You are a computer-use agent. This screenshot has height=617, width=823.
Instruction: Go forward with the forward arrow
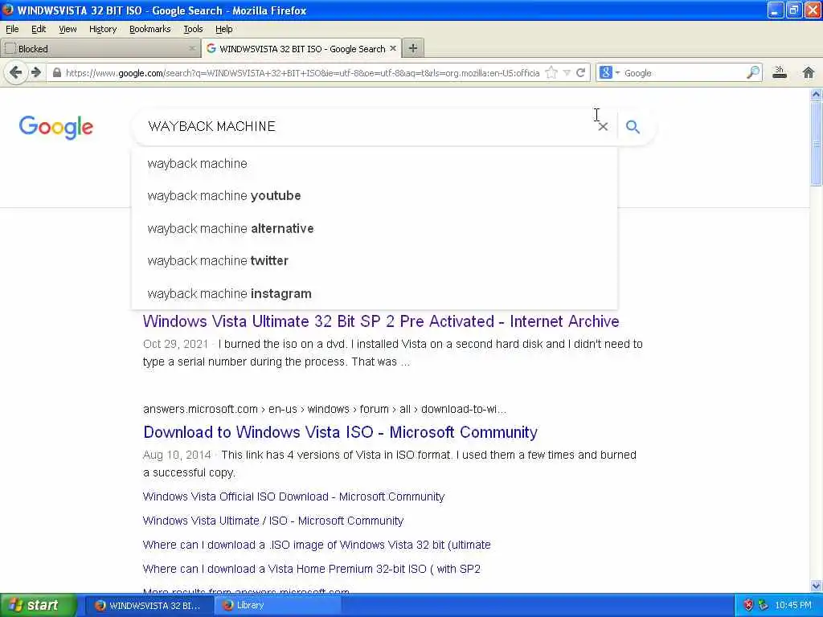(35, 72)
